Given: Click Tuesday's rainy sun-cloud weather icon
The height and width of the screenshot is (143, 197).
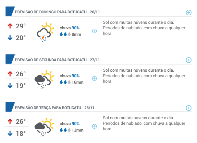Looking at the screenshot, I should (44, 127).
